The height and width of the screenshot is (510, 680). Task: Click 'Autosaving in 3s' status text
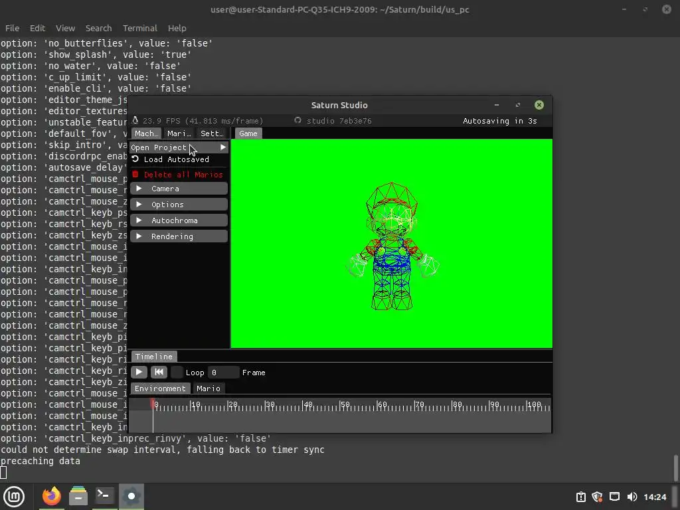[x=499, y=121]
